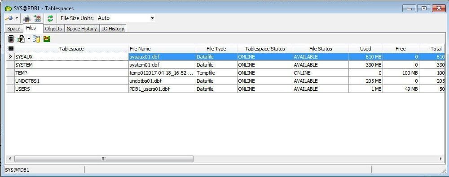Sort by the Tablespace column header
Viewport: 449px width, 177px height.
71,49
